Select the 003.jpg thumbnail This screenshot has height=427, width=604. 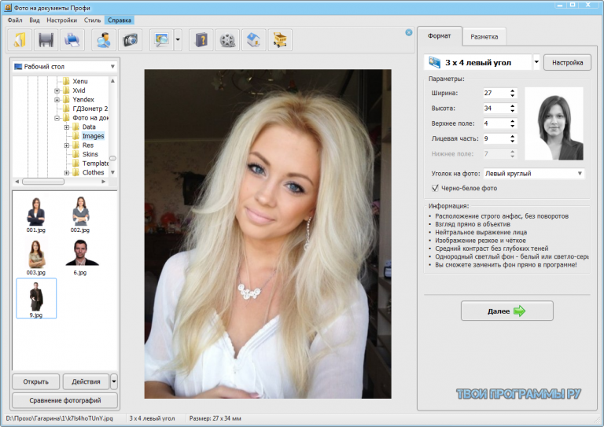pos(36,257)
